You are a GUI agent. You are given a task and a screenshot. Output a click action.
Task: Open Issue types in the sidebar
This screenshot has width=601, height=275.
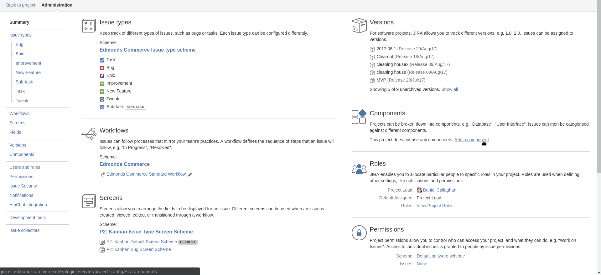pos(20,35)
